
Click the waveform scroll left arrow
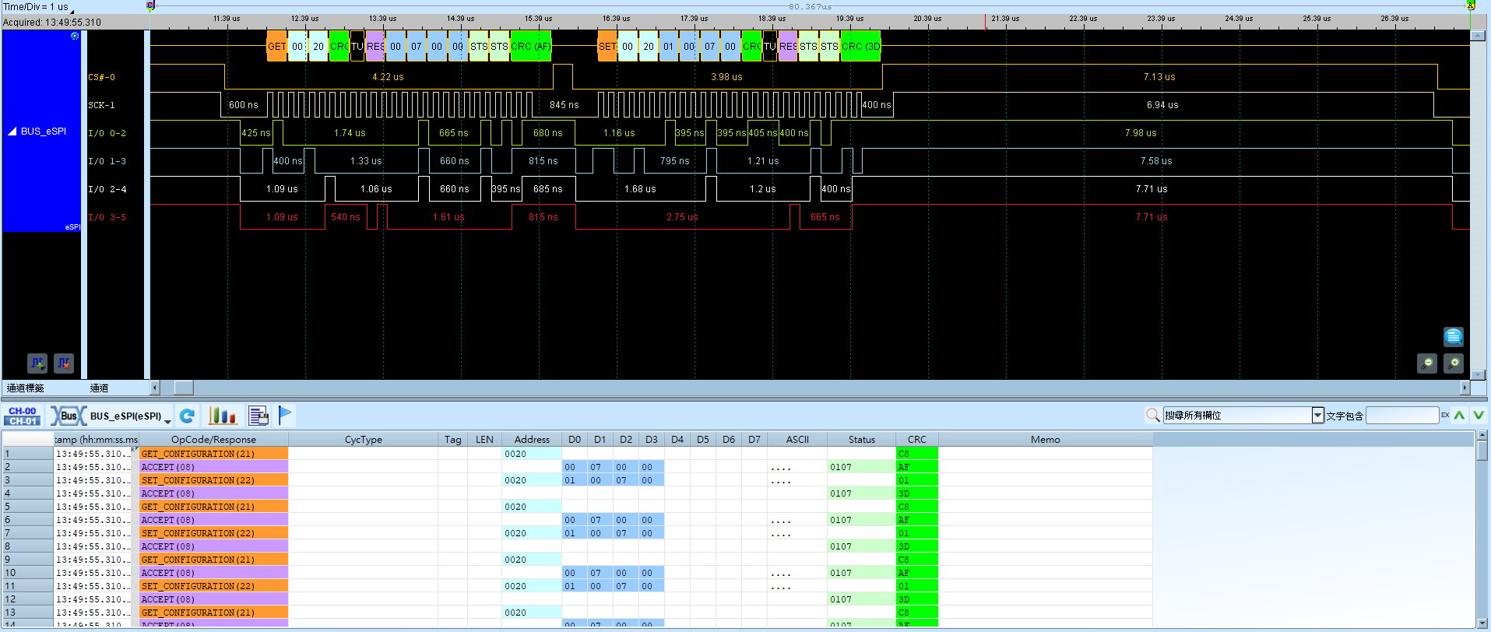pyautogui.click(x=155, y=388)
